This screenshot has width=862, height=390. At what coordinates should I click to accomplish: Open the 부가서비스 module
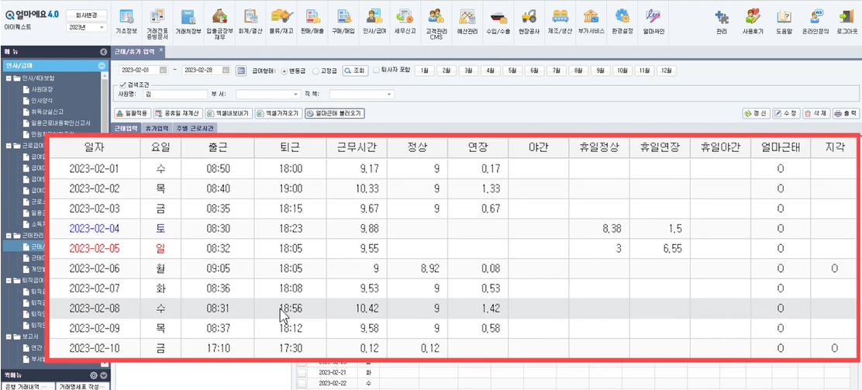coord(591,21)
